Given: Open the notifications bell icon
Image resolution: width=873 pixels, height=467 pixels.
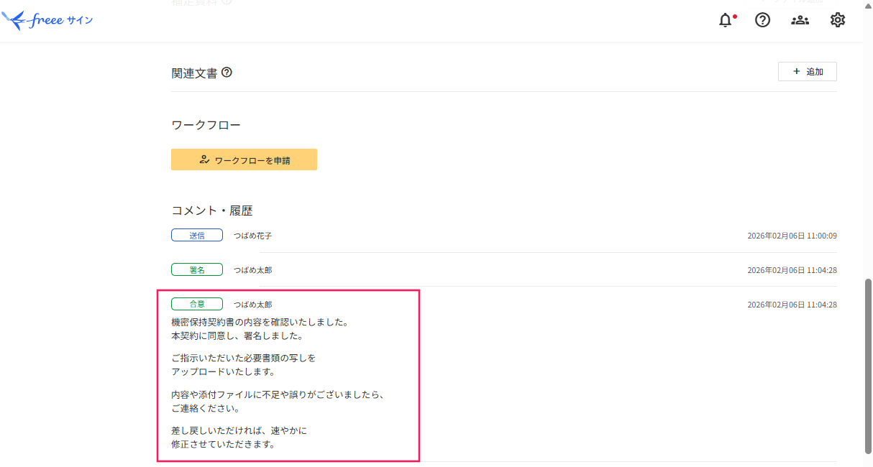Looking at the screenshot, I should point(726,20).
